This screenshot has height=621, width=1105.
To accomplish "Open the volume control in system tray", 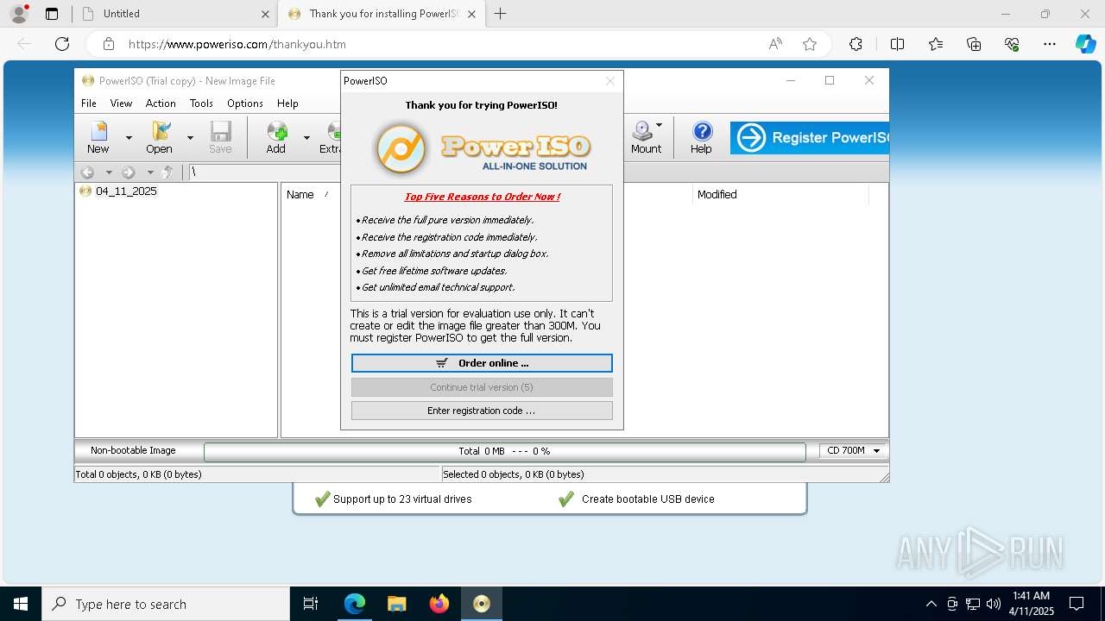I will 993,604.
